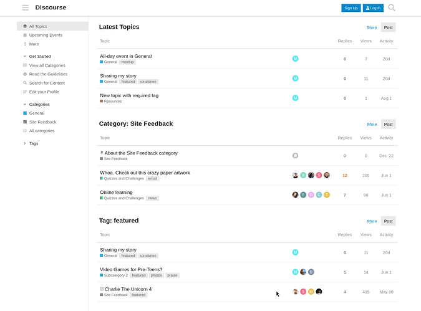The image size is (421, 311).
Task: Click More link beside Latest Topics
Action: point(372,27)
